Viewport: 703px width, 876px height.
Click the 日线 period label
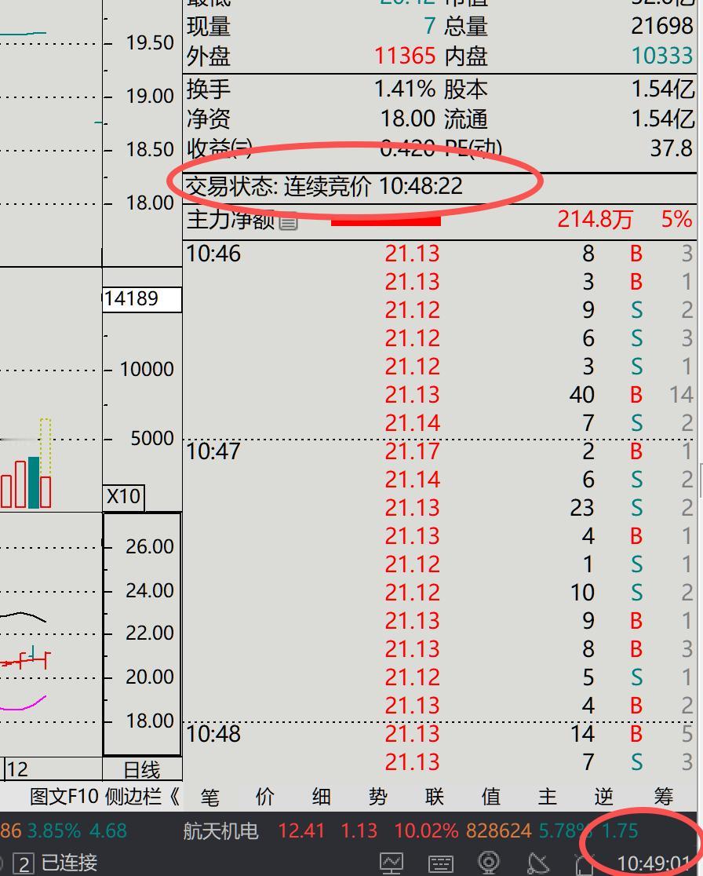[x=142, y=770]
